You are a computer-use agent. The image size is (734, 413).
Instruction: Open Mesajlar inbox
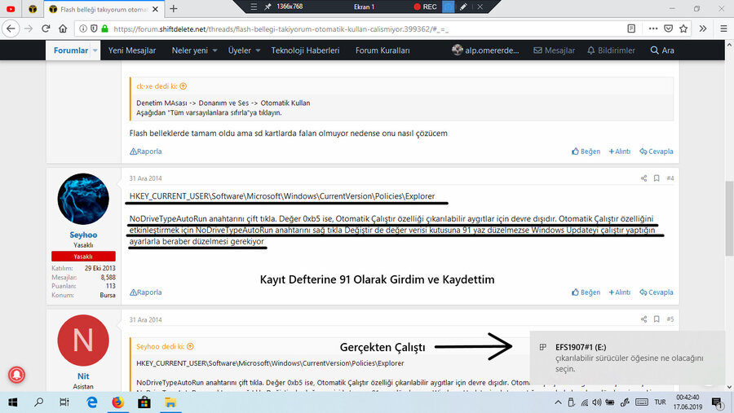(x=555, y=50)
